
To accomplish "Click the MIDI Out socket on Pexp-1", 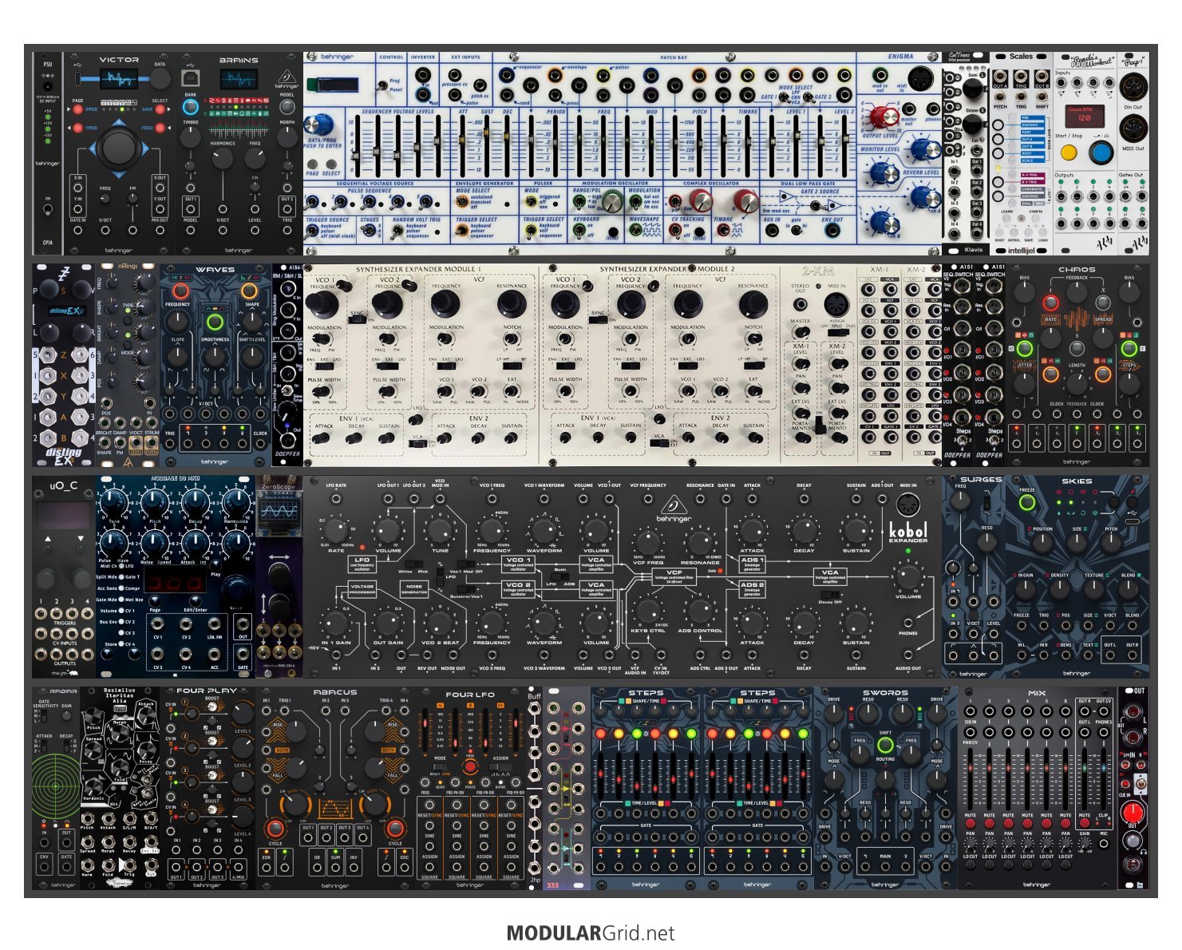I will [x=1133, y=129].
